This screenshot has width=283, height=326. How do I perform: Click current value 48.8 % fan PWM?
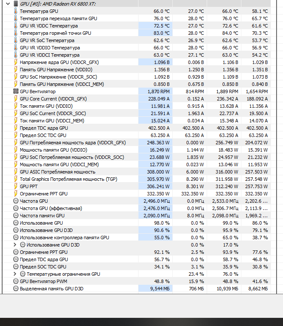tap(162, 281)
